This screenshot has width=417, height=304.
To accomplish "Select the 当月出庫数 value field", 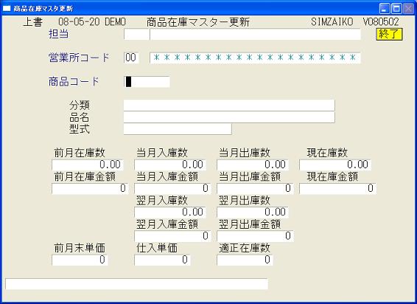I will tap(253, 165).
